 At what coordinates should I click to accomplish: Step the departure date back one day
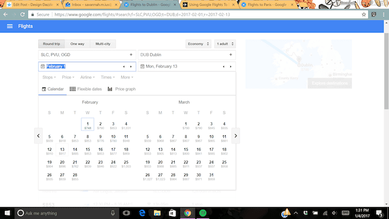pos(124,66)
